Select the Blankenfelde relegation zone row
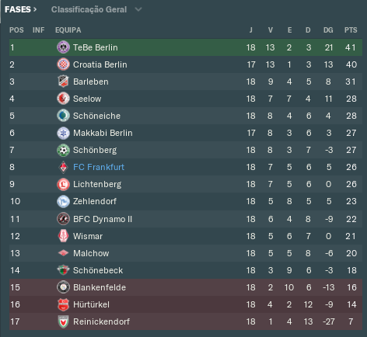Screen dimensions: 367x337 click(x=186, y=287)
